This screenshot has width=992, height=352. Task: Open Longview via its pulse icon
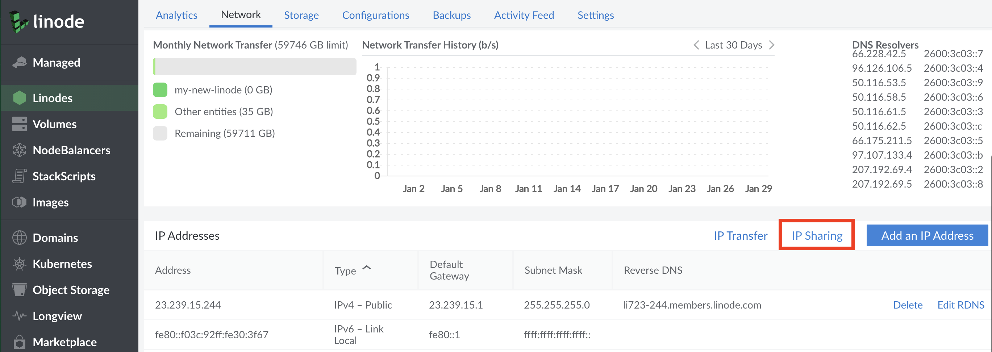pos(19,316)
